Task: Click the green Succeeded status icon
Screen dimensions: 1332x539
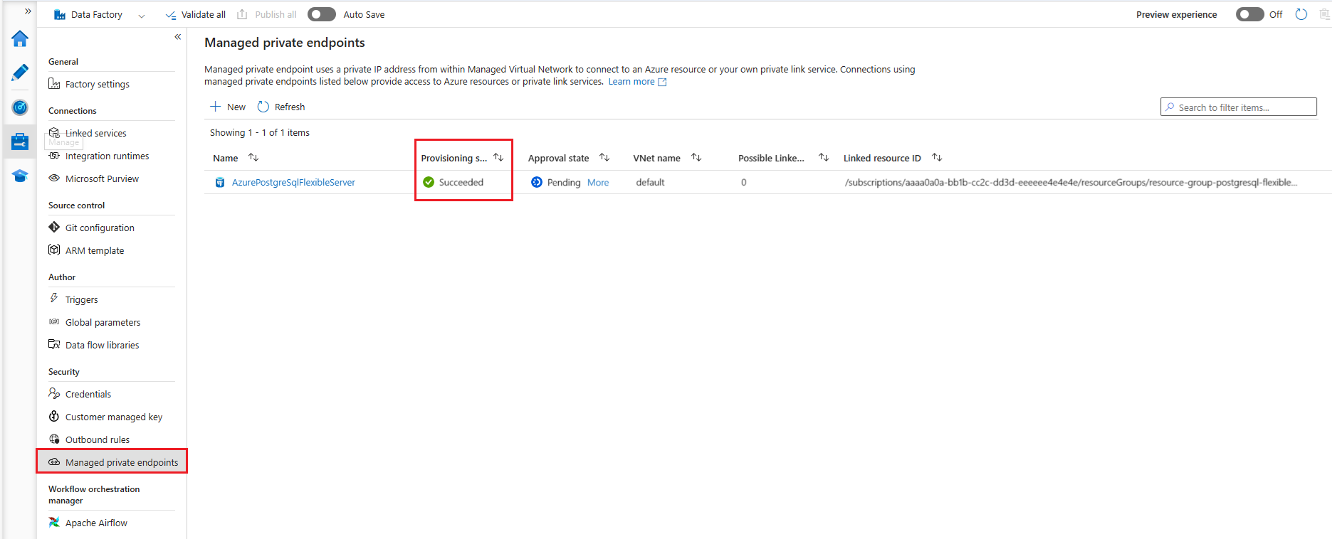Action: point(429,182)
